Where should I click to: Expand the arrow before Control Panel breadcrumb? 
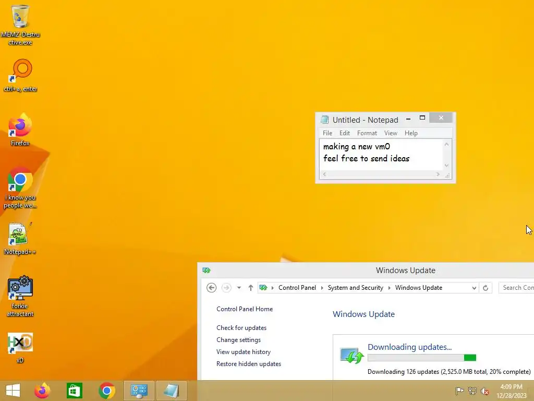pos(272,288)
